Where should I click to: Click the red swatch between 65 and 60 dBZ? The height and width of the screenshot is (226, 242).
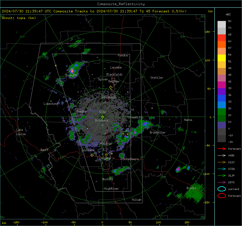[x=222, y=38]
